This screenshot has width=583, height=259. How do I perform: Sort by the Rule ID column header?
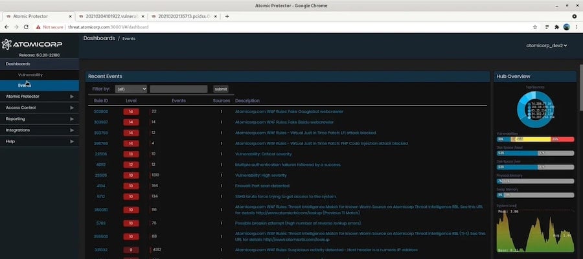tap(101, 101)
